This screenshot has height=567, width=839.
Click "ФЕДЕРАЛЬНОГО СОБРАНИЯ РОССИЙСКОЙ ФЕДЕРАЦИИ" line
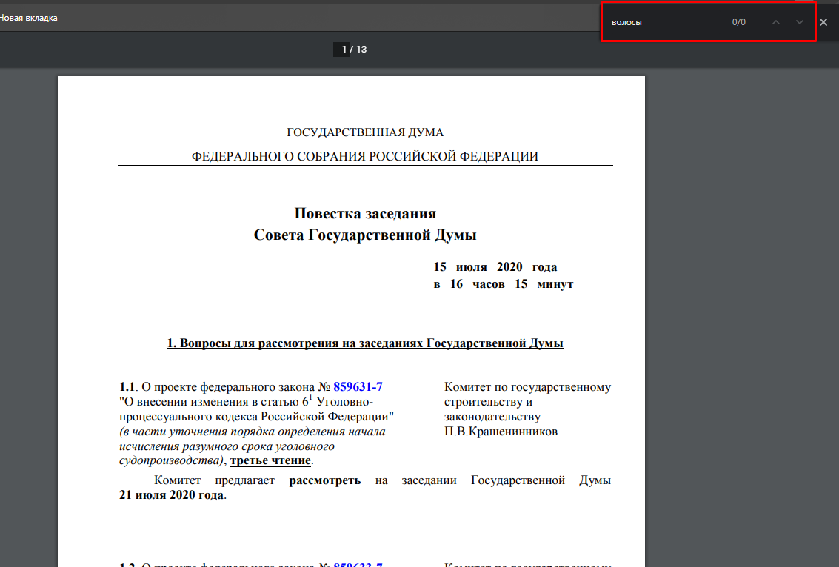(365, 157)
